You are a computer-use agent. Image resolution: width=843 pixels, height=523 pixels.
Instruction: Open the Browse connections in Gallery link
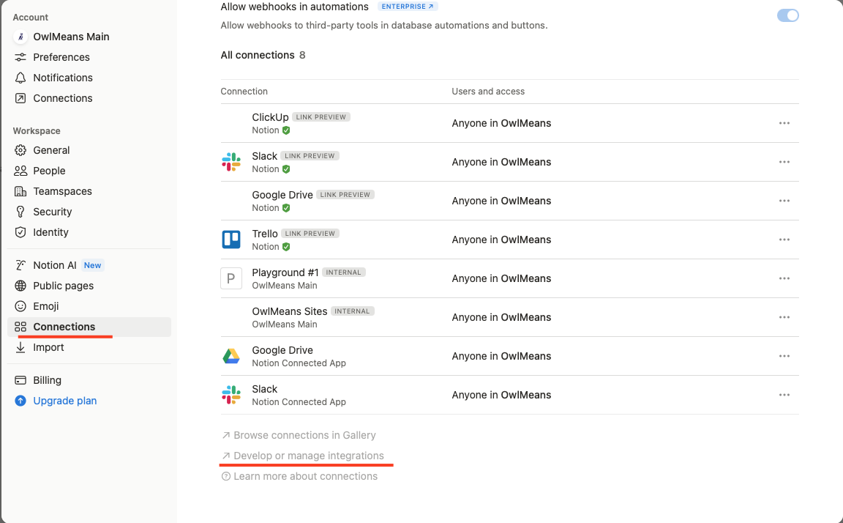click(299, 435)
